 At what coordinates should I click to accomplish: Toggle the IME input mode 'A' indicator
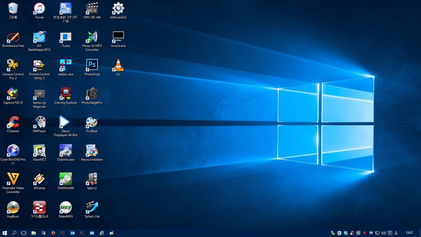(396, 233)
